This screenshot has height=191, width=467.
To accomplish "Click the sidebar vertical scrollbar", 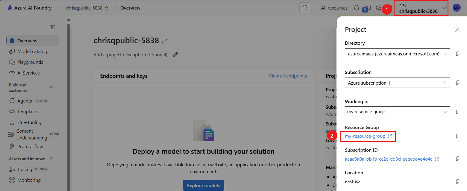I will point(69,107).
